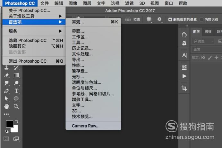Enable the content-aware checkbox
Viewport: 222px width, 148px height.
click(x=201, y=19)
